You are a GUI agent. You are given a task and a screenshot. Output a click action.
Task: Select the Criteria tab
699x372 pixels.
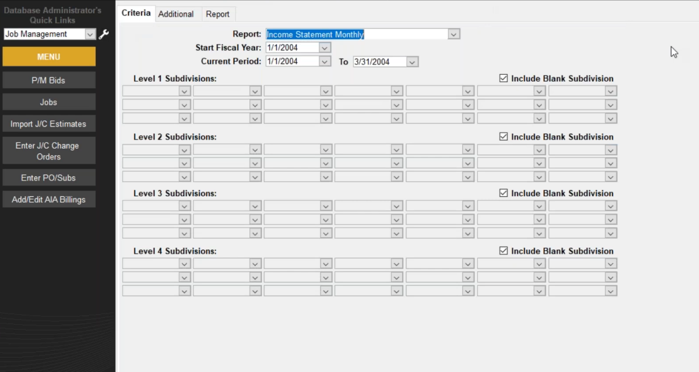pos(136,13)
